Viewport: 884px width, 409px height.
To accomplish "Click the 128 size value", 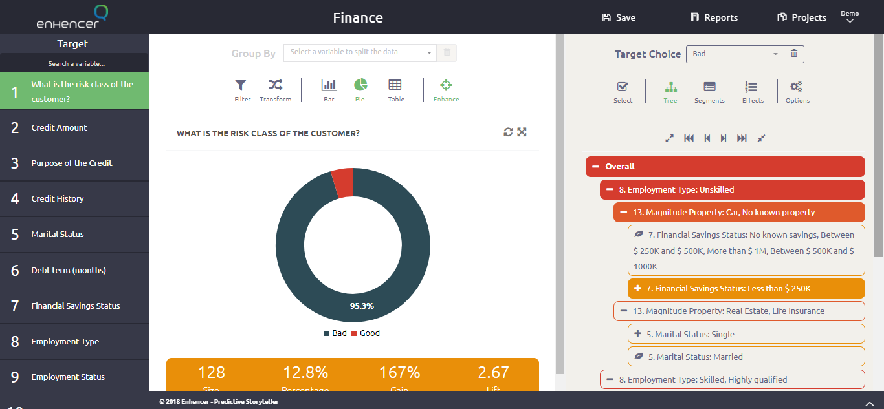I will (212, 373).
